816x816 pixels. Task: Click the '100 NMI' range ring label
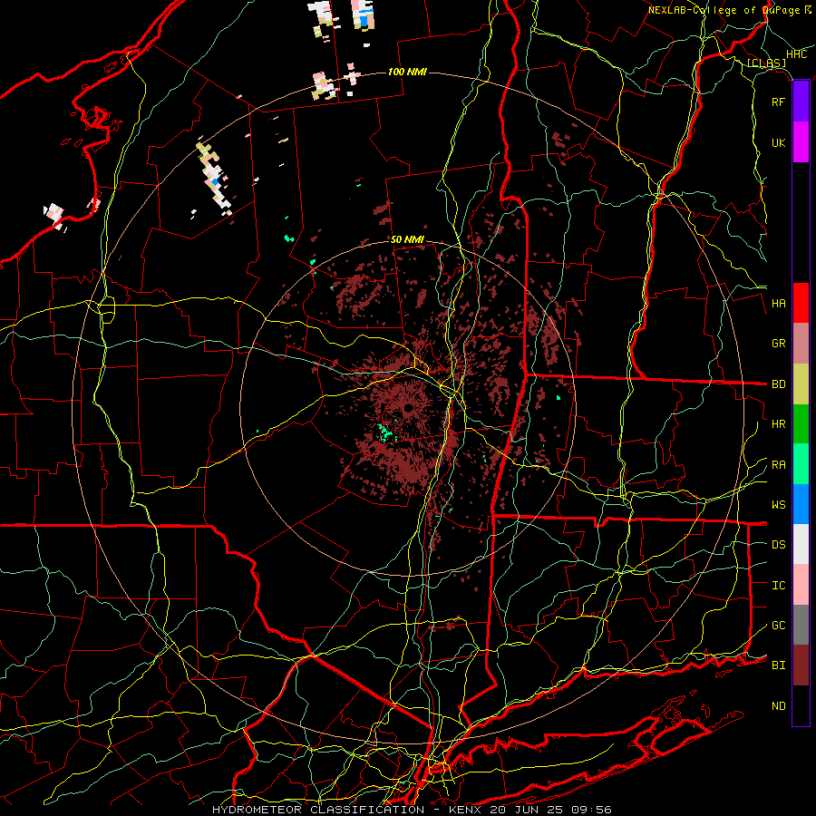407,72
